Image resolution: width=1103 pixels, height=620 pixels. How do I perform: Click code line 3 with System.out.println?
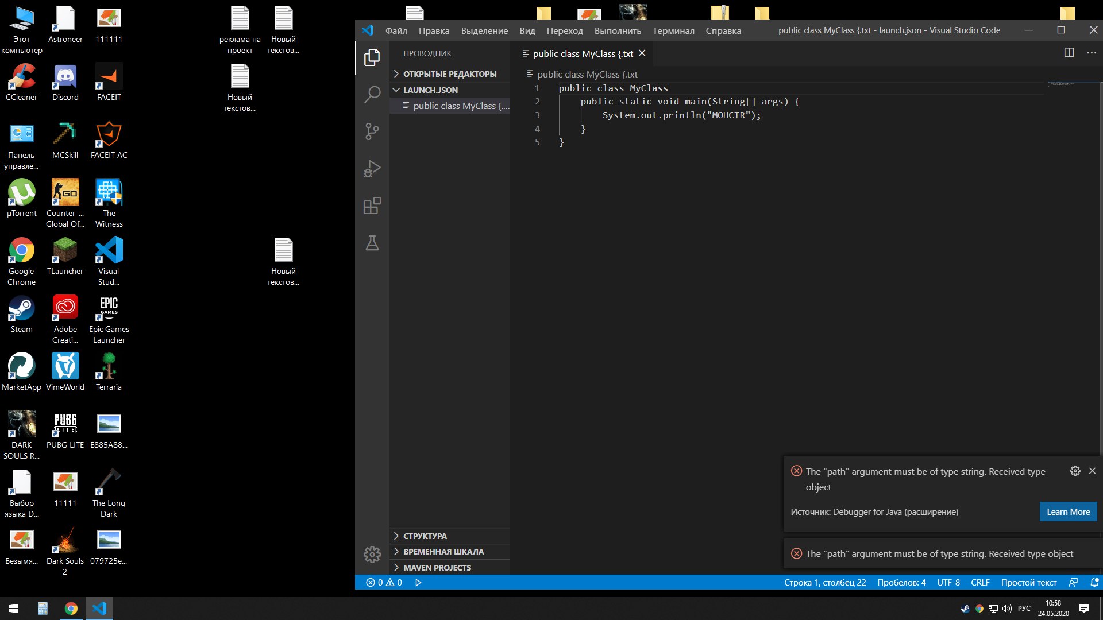(681, 115)
